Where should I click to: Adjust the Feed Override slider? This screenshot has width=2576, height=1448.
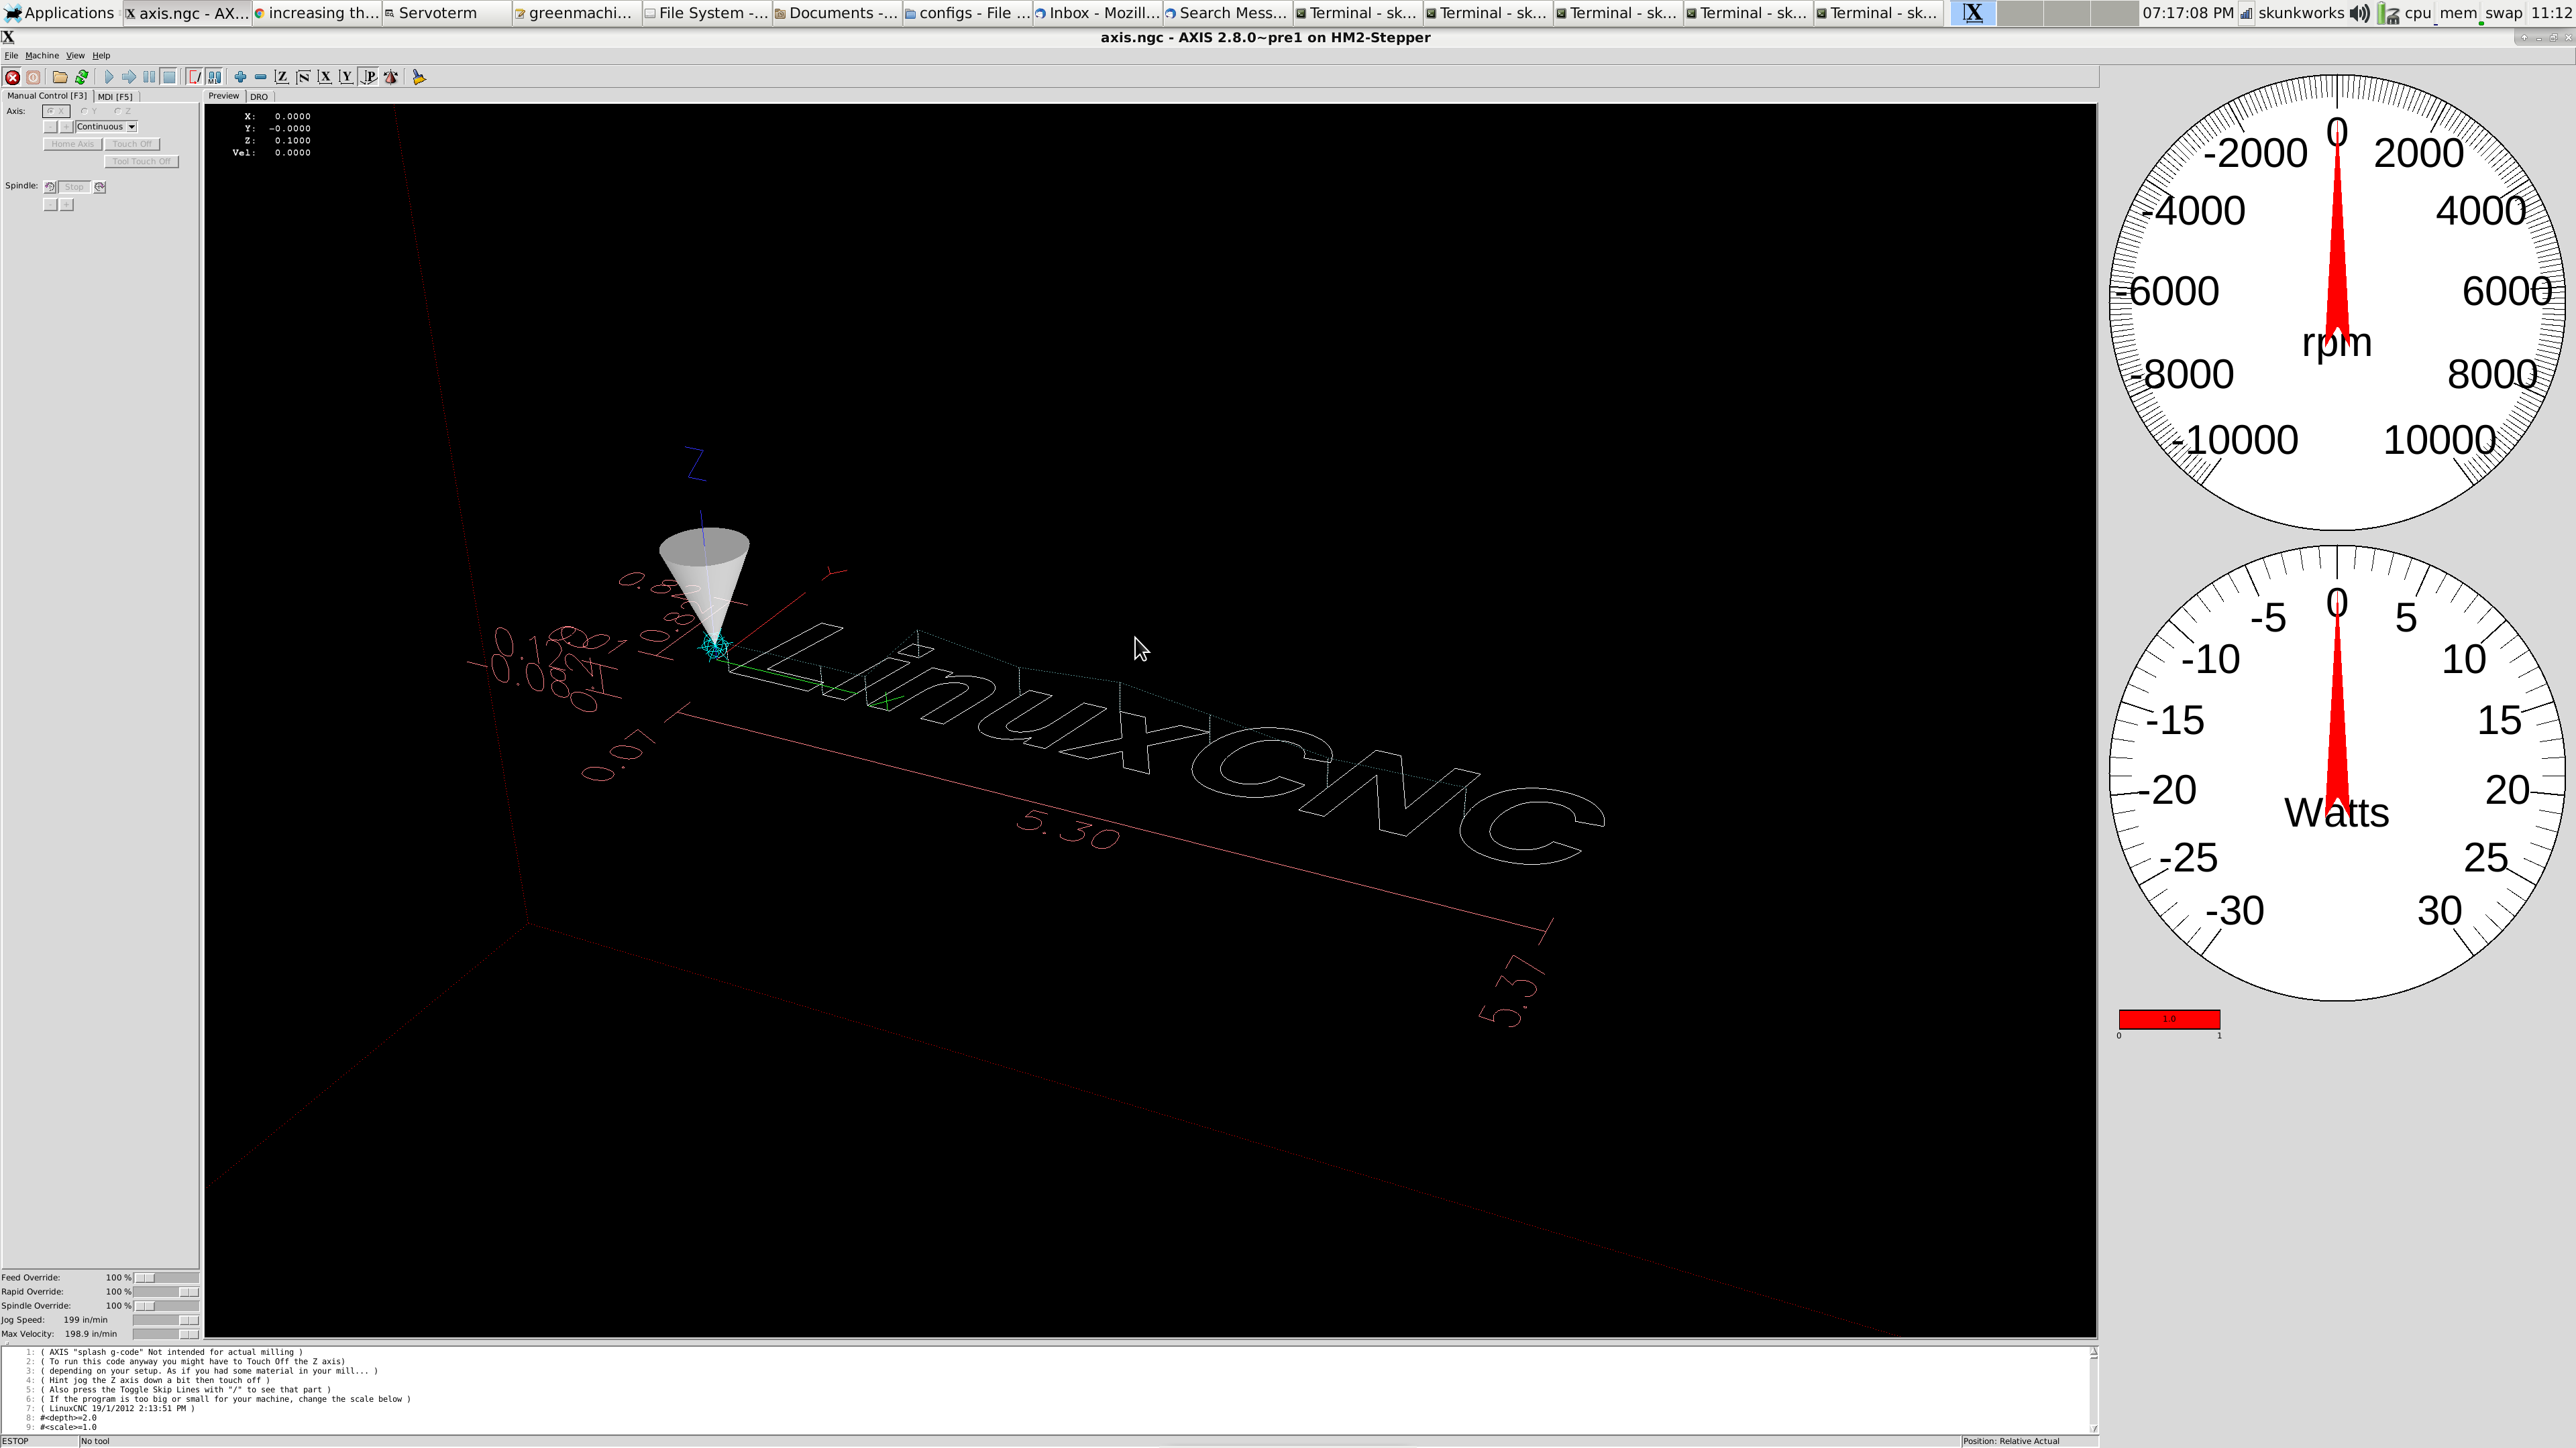(166, 1278)
